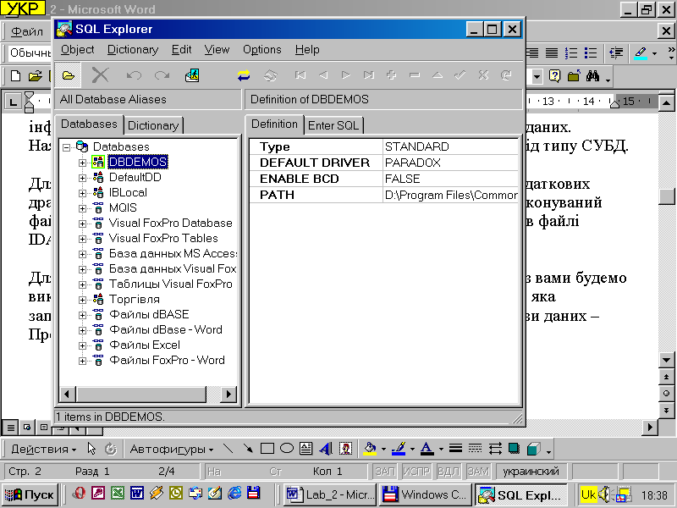The width and height of the screenshot is (677, 508).
Task: Click the Cancel edit X icon
Action: [483, 75]
